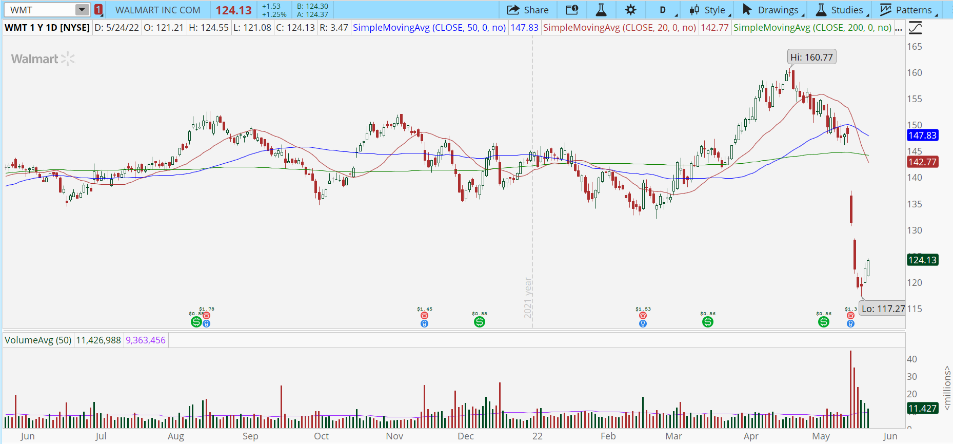
Task: Open the D timeframe dropdown
Action: point(663,10)
